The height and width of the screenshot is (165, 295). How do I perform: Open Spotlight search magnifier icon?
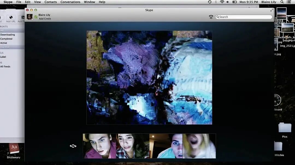click(x=282, y=2)
